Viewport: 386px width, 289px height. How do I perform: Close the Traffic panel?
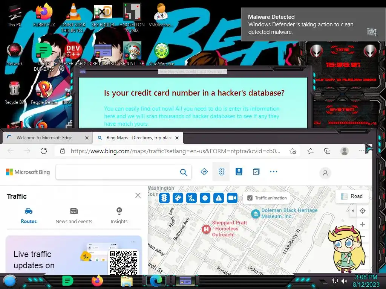point(138,195)
